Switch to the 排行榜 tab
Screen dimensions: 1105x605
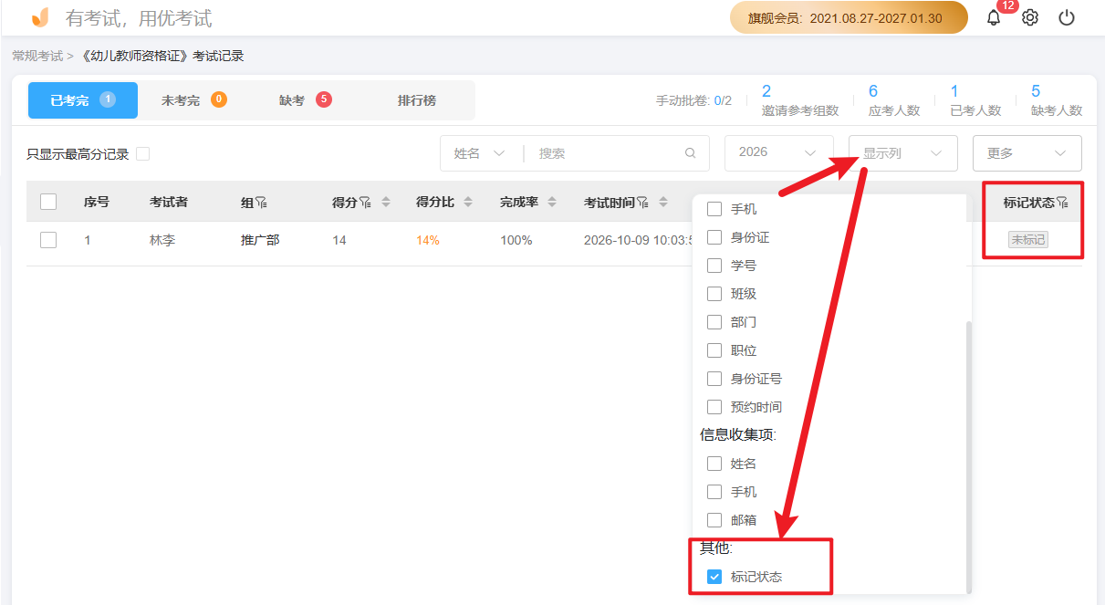[x=417, y=100]
